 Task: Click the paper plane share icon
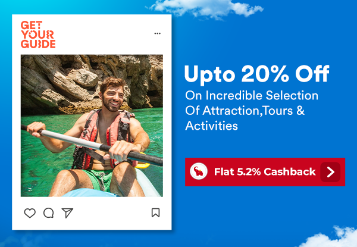pyautogui.click(x=67, y=213)
